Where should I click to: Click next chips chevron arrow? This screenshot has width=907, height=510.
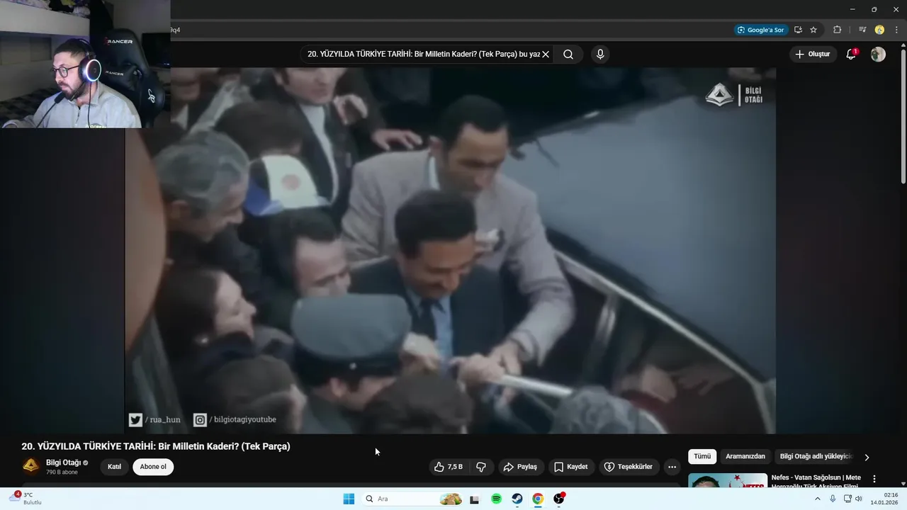click(x=867, y=458)
